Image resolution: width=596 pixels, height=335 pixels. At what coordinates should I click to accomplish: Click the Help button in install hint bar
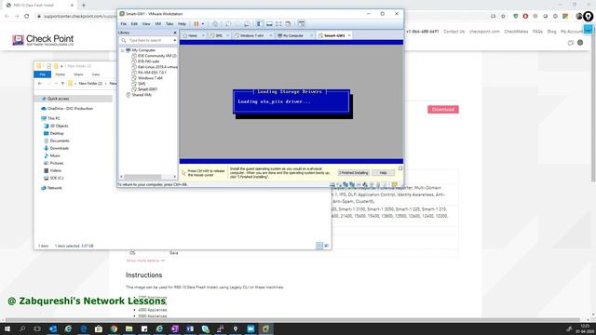(x=383, y=173)
